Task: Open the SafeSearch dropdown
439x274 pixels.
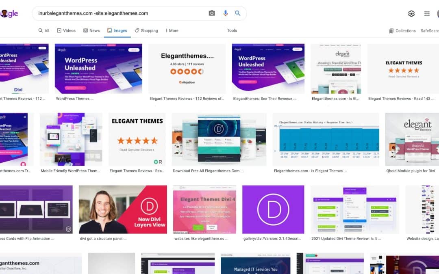Action: pyautogui.click(x=430, y=31)
